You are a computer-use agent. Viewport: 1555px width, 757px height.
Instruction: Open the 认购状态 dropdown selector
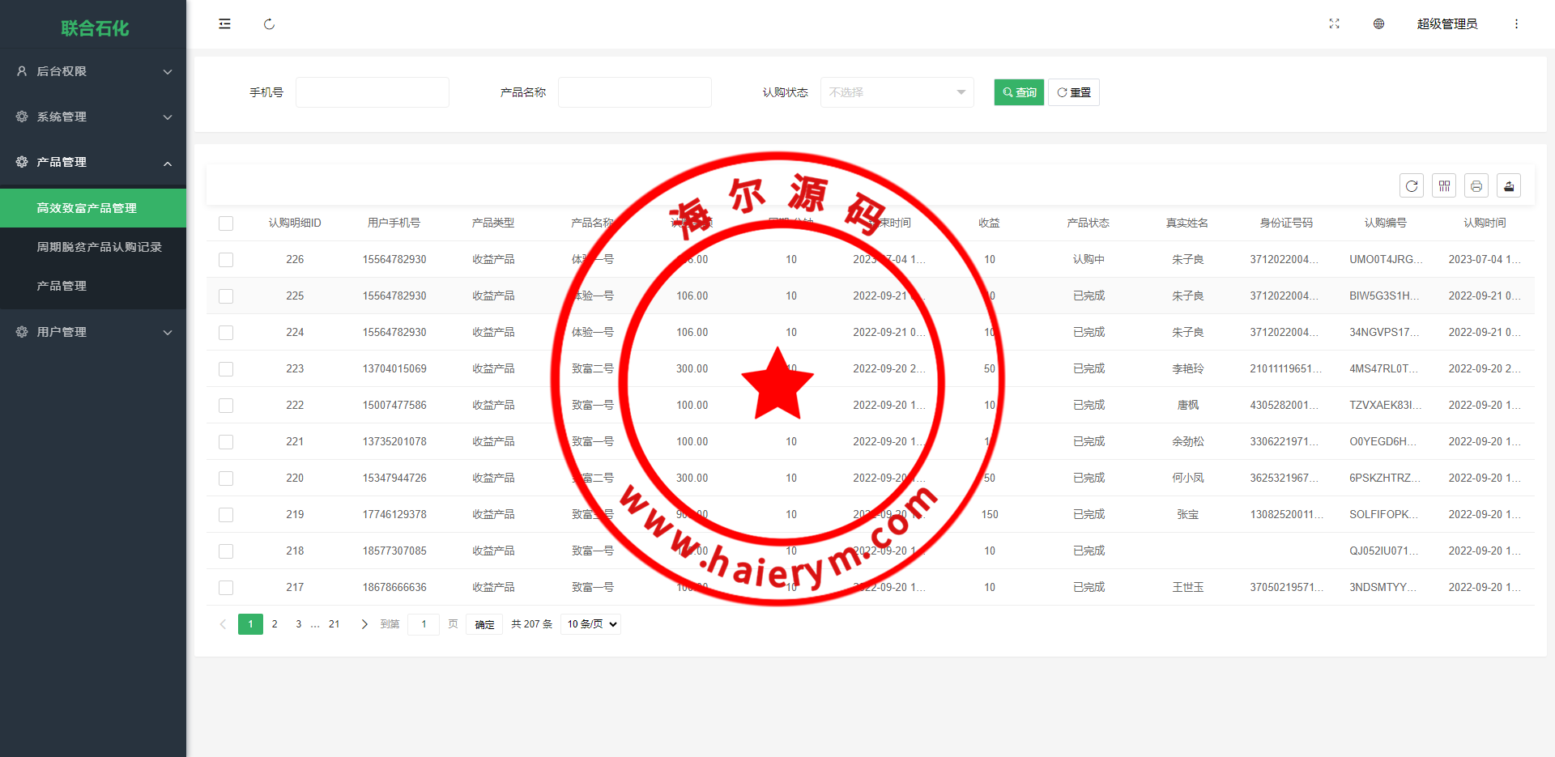(x=897, y=91)
